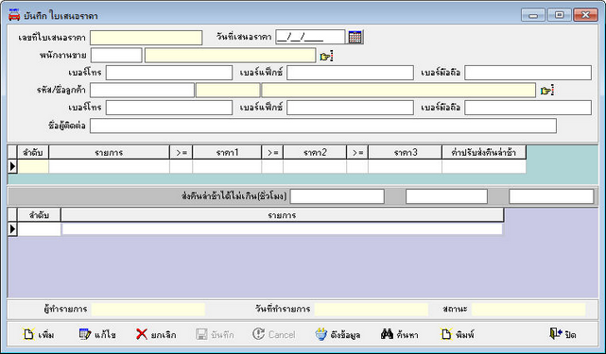The height and width of the screenshot is (354, 606).
Task: Click the ปิด (Close) door button
Action: [x=563, y=334]
